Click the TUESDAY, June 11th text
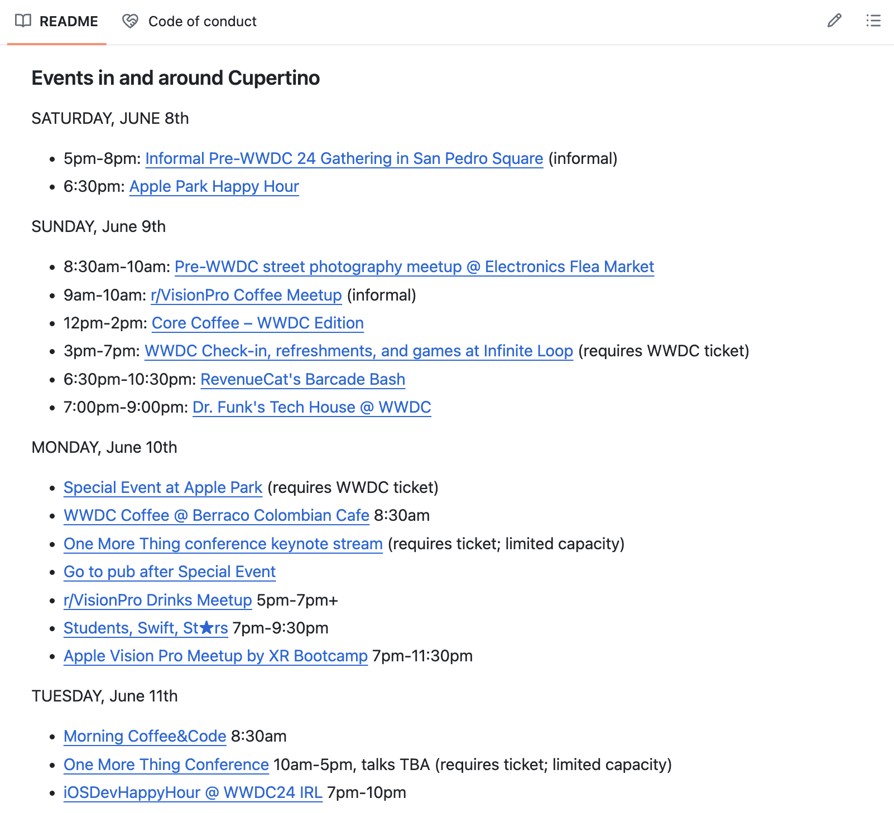Viewport: 894px width, 813px height. pos(105,696)
